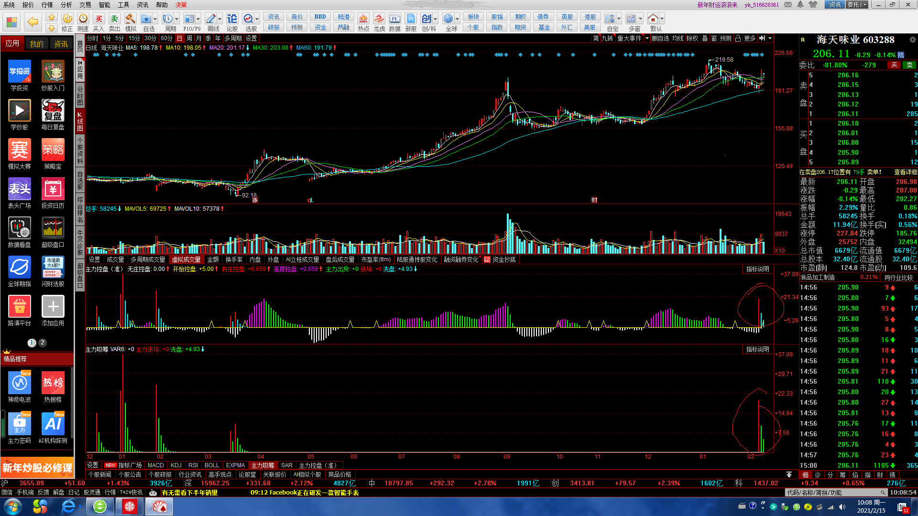
Task: Launch 问财选股 sidebar app
Action: tap(53, 268)
